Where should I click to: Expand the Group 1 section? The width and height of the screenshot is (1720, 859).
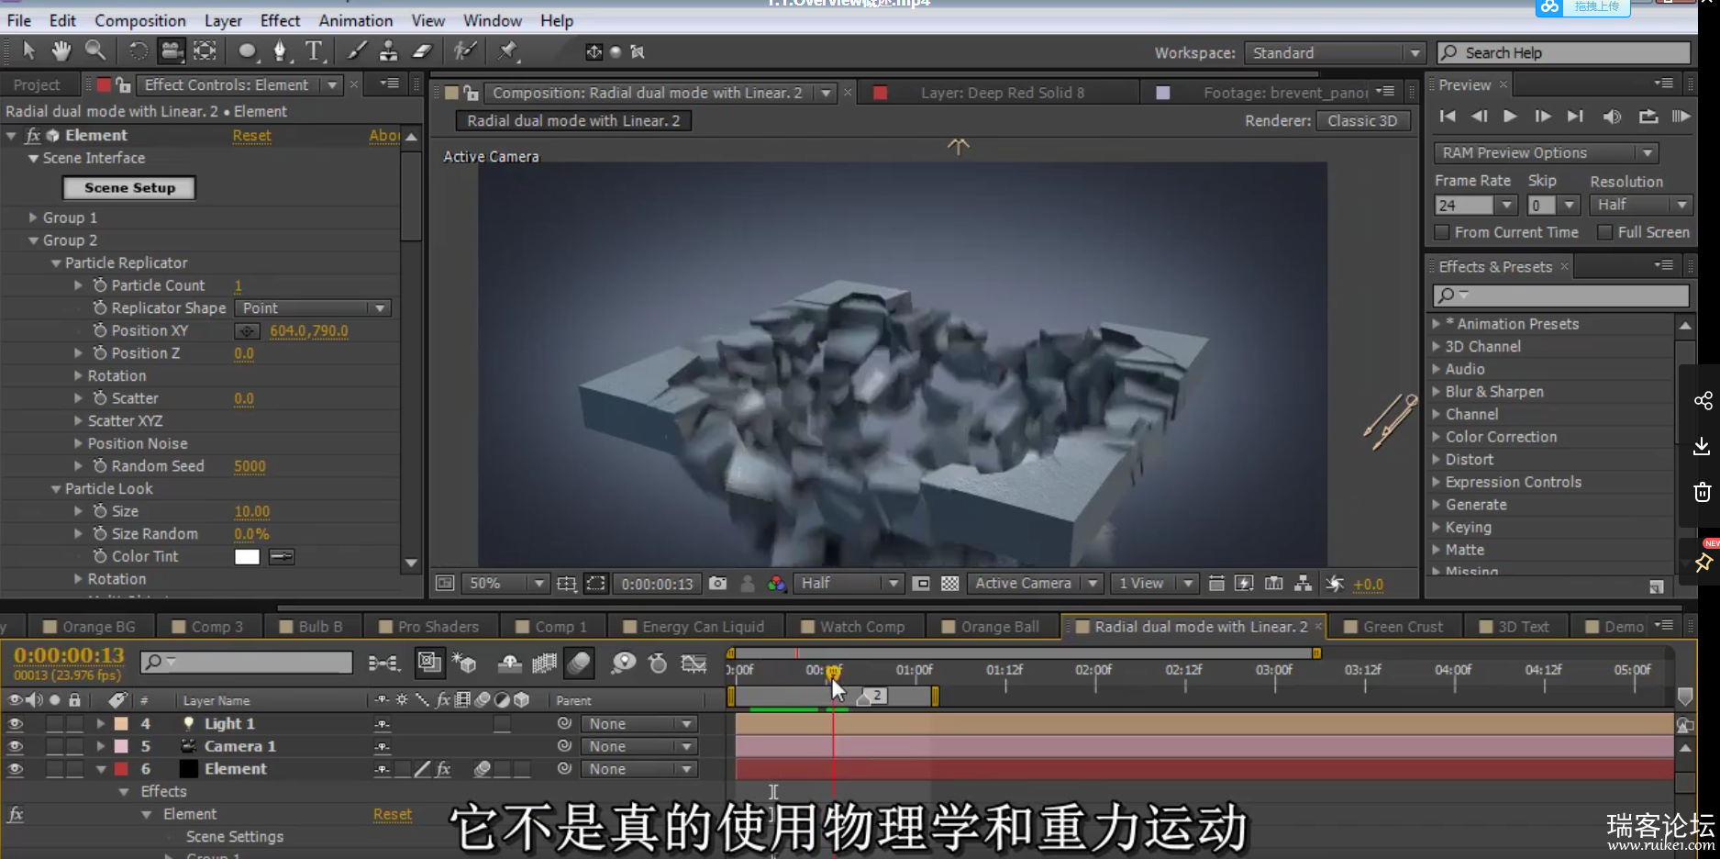coord(33,218)
